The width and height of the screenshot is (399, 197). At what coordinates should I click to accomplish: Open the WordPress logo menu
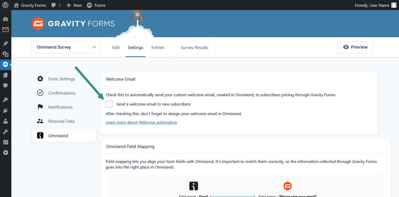[5, 5]
